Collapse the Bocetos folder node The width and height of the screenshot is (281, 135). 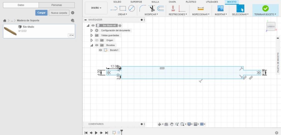pyautogui.click(x=92, y=45)
